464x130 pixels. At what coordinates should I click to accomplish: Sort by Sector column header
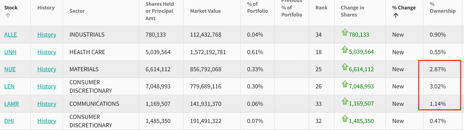tap(77, 11)
